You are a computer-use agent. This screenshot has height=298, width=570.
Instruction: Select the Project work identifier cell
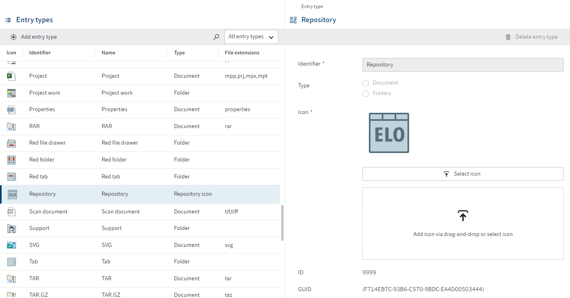(x=45, y=93)
